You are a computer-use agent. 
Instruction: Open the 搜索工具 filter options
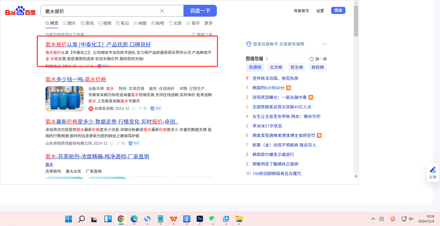(x=202, y=35)
